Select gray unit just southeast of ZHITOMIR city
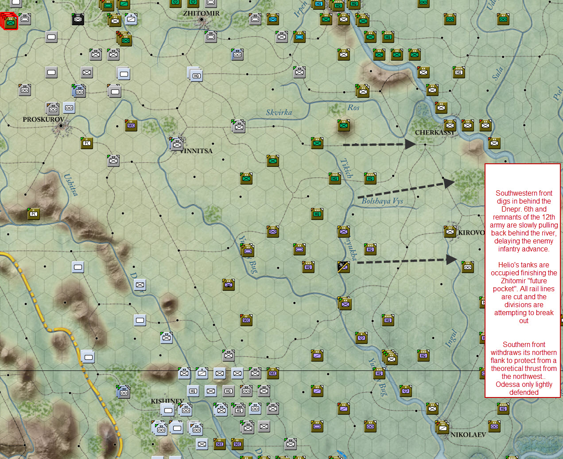563x459 pixels. point(211,37)
